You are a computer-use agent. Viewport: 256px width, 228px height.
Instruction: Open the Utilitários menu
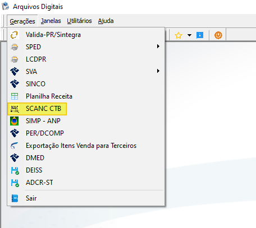point(79,21)
